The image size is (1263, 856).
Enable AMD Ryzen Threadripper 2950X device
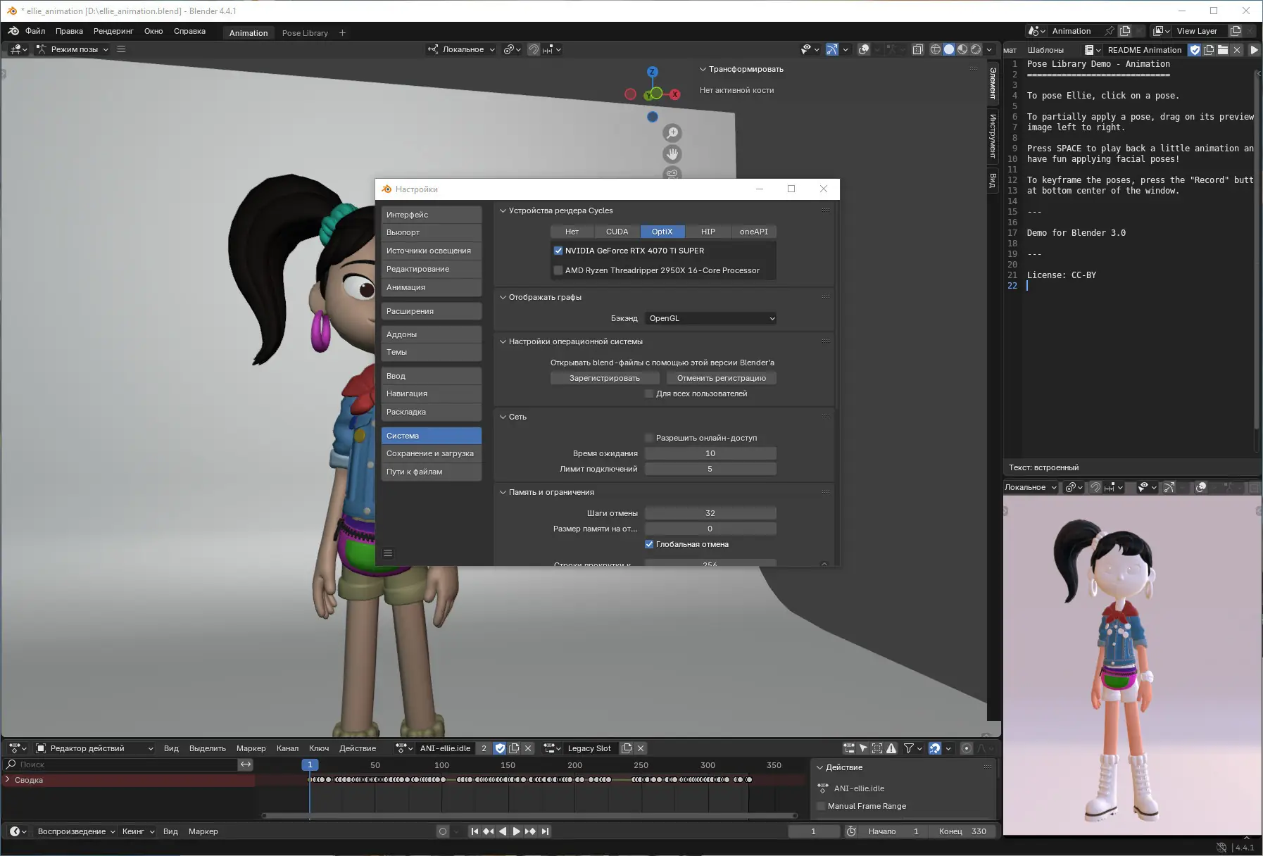coord(558,270)
